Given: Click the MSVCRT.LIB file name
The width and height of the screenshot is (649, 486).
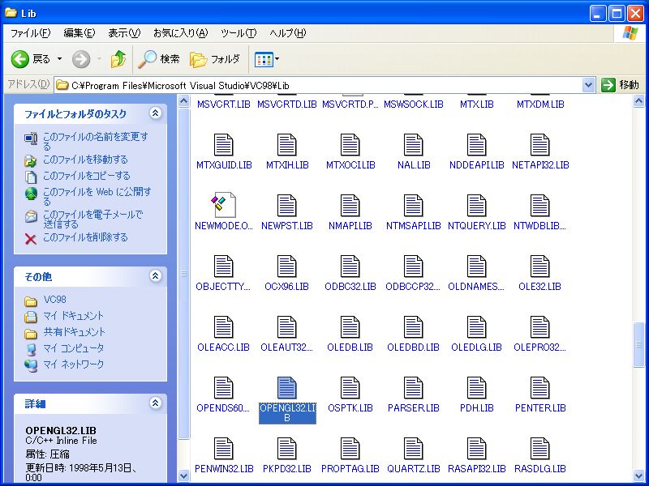Looking at the screenshot, I should (x=224, y=104).
